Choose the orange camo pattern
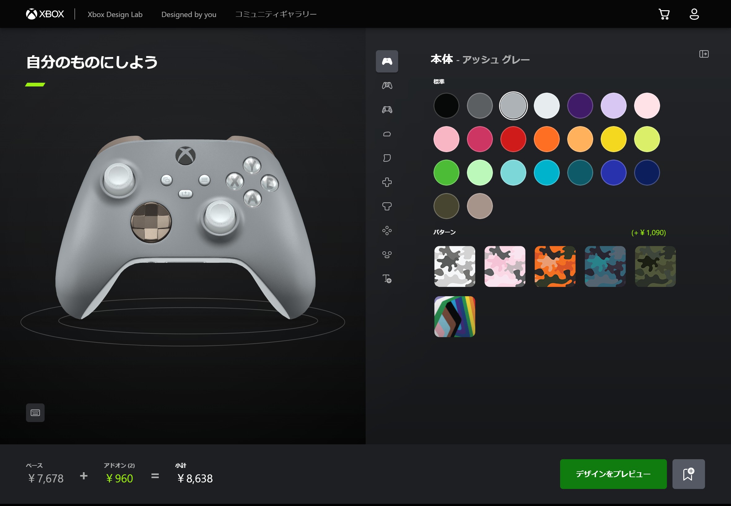The image size is (731, 506). [x=555, y=266]
